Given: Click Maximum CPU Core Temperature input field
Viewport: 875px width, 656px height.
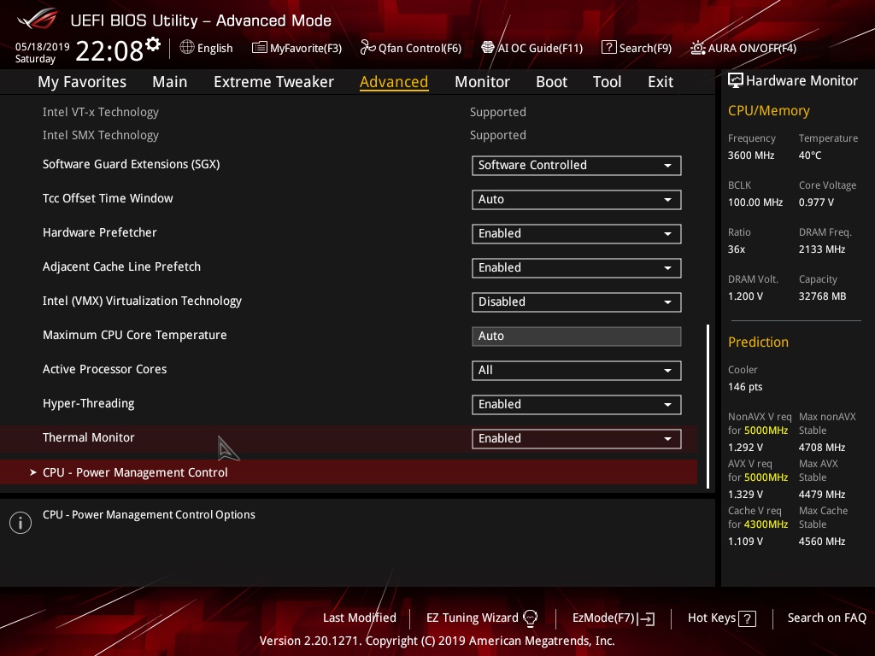Looking at the screenshot, I should tap(577, 337).
